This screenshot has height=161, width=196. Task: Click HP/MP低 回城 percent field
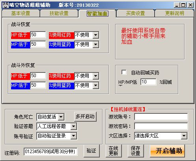pyautogui.click(x=148, y=82)
